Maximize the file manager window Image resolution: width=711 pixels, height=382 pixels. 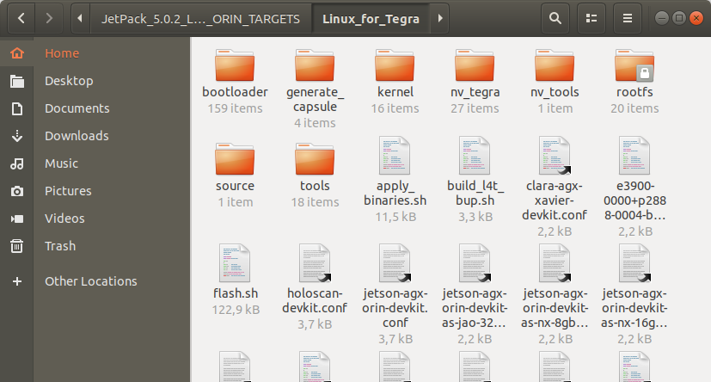tap(679, 18)
